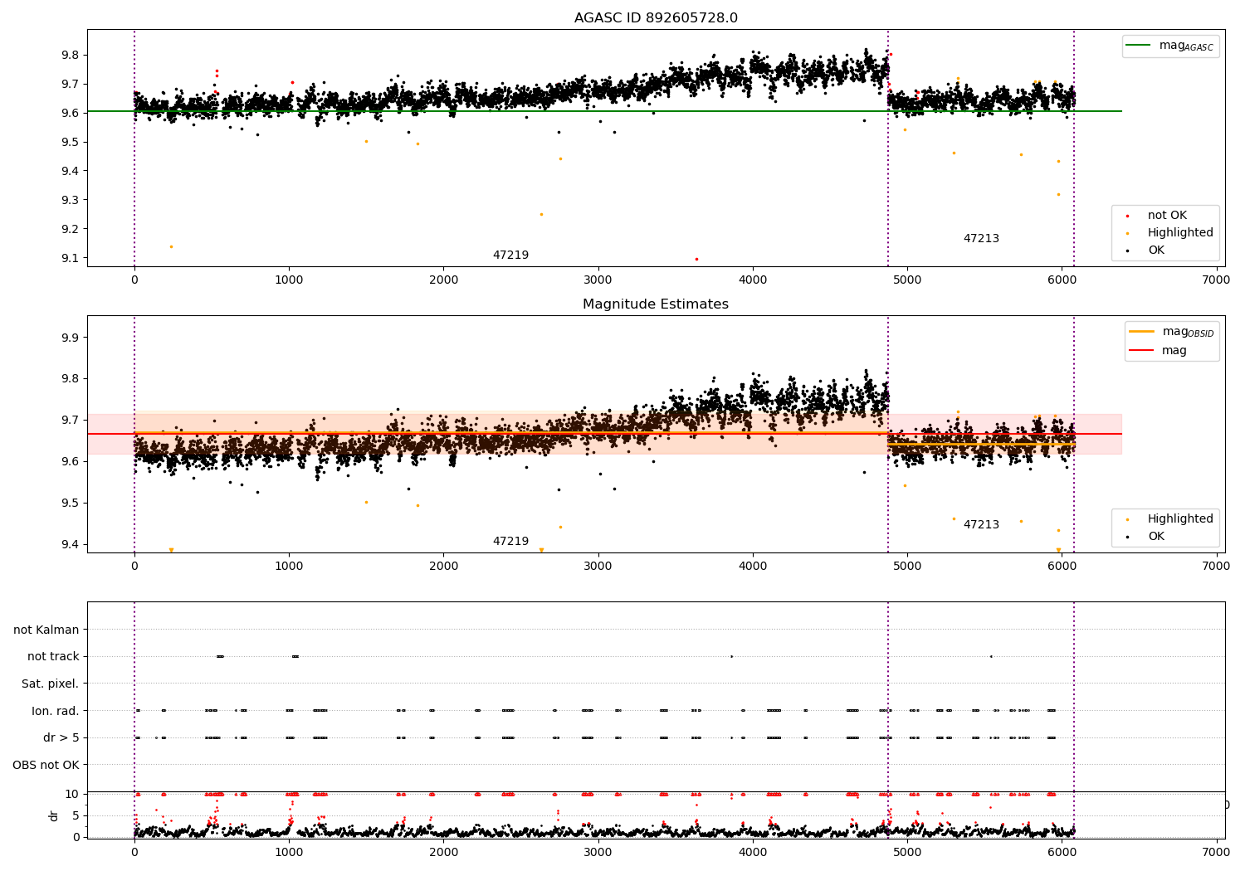The width and height of the screenshot is (1245, 871).
Task: Click the '47213' label in top plot
Action: [x=981, y=239]
